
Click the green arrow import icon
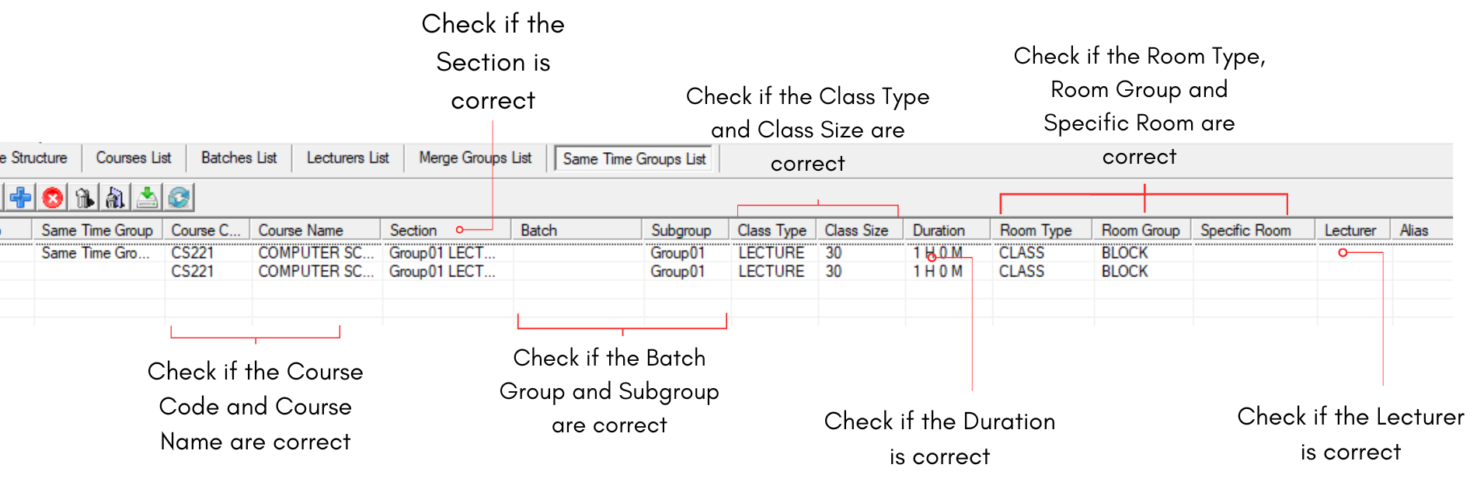coord(147,198)
